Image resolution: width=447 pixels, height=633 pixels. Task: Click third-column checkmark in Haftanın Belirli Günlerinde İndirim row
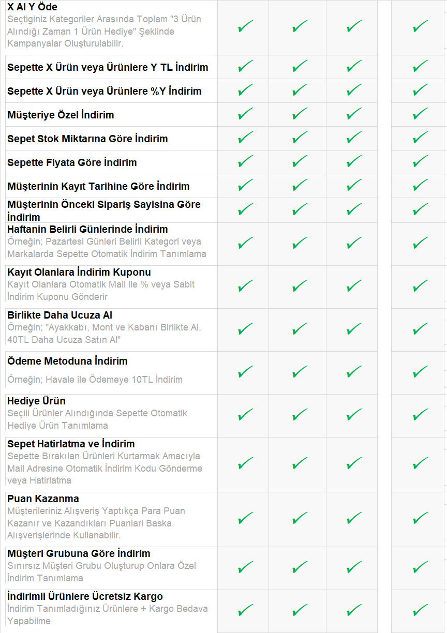point(354,243)
